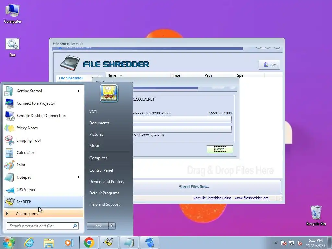This screenshot has height=249, width=332.
Task: Switch to Notepad taskbar button
Action: click(129, 243)
